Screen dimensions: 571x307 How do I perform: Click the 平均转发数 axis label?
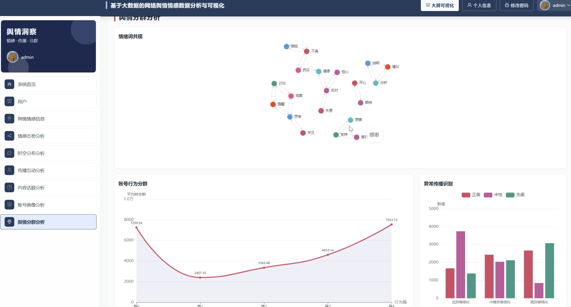[x=137, y=194]
